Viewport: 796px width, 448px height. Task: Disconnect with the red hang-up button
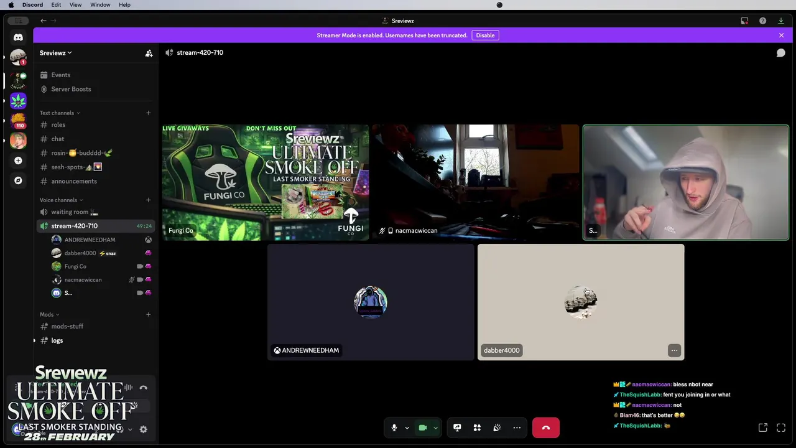tap(545, 427)
